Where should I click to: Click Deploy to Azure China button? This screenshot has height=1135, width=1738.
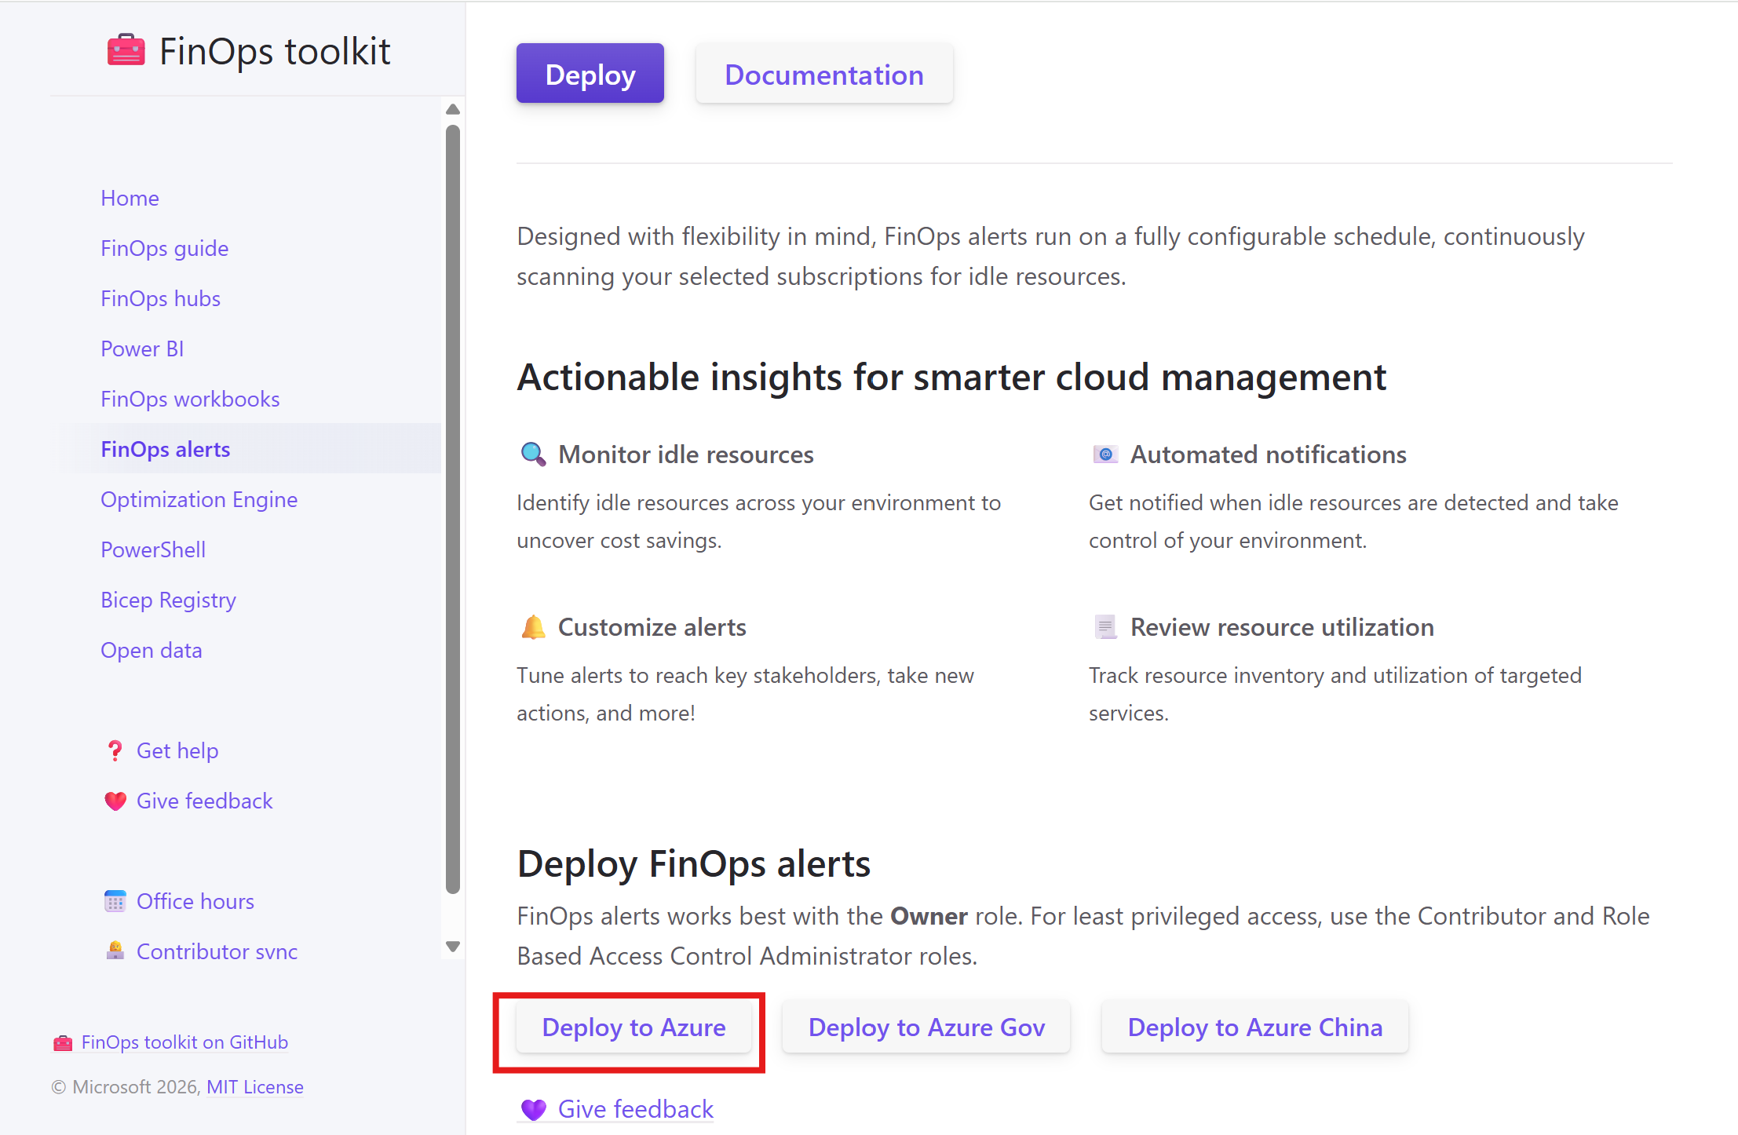click(1254, 1027)
